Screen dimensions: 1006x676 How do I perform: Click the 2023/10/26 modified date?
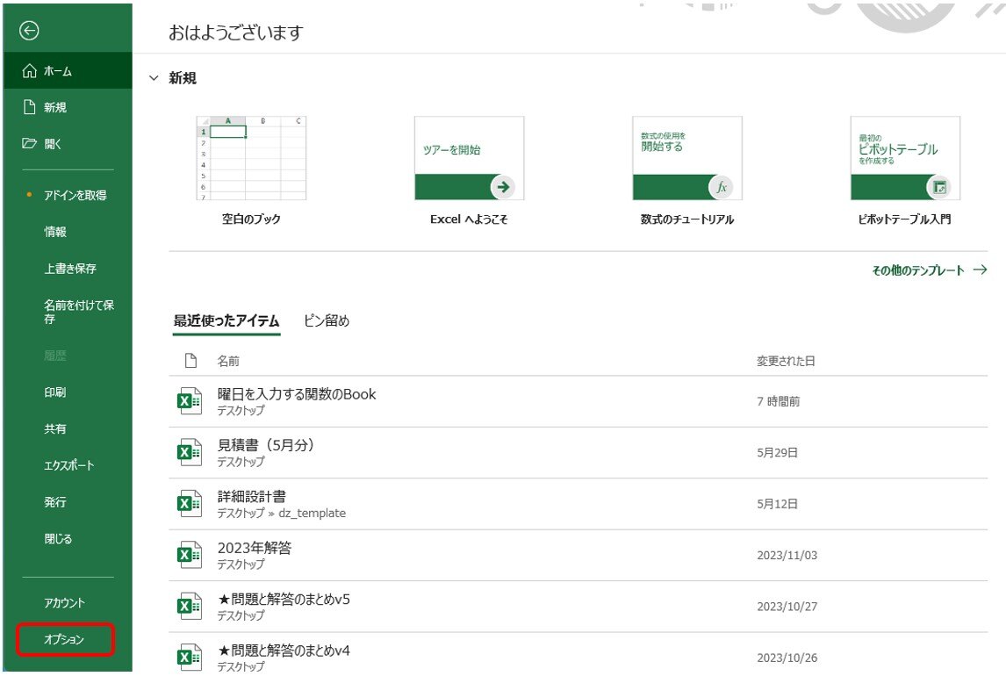point(787,658)
